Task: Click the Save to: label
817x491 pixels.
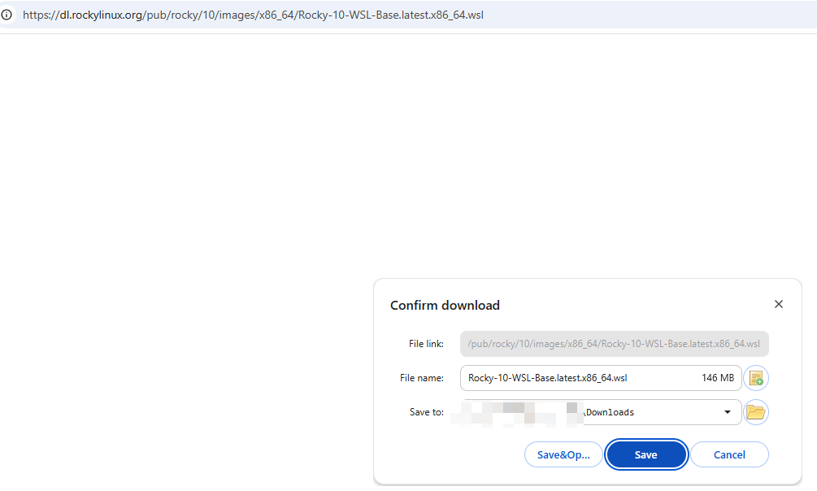Action: click(427, 412)
